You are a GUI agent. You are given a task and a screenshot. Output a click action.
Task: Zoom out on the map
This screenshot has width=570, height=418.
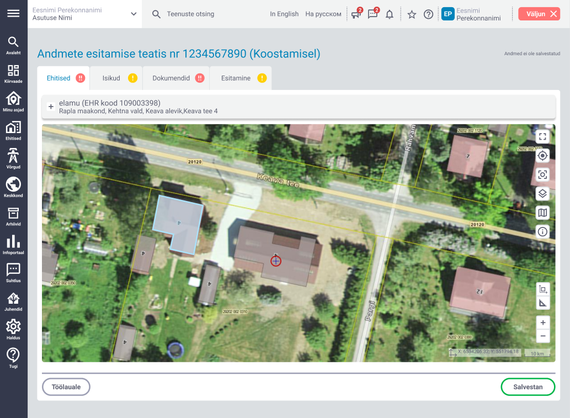coord(542,336)
